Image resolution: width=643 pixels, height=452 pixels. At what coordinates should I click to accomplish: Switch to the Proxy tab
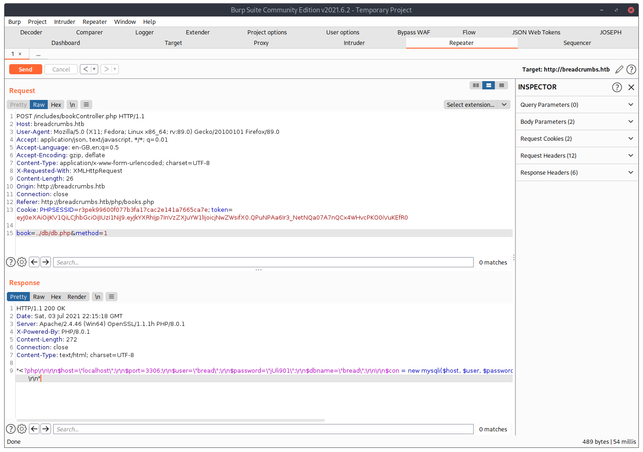261,43
